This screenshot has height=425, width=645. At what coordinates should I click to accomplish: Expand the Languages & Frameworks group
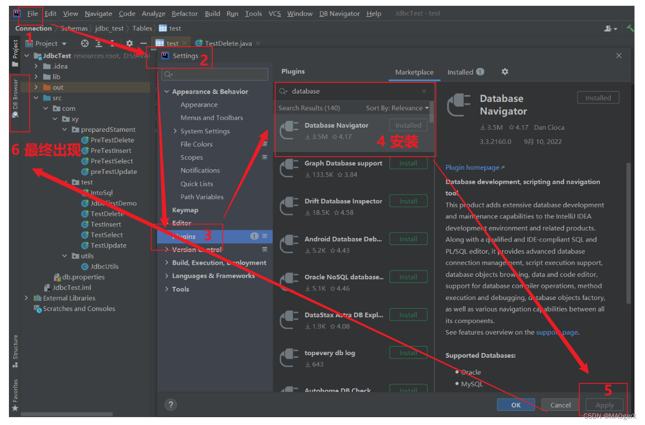[x=167, y=276]
